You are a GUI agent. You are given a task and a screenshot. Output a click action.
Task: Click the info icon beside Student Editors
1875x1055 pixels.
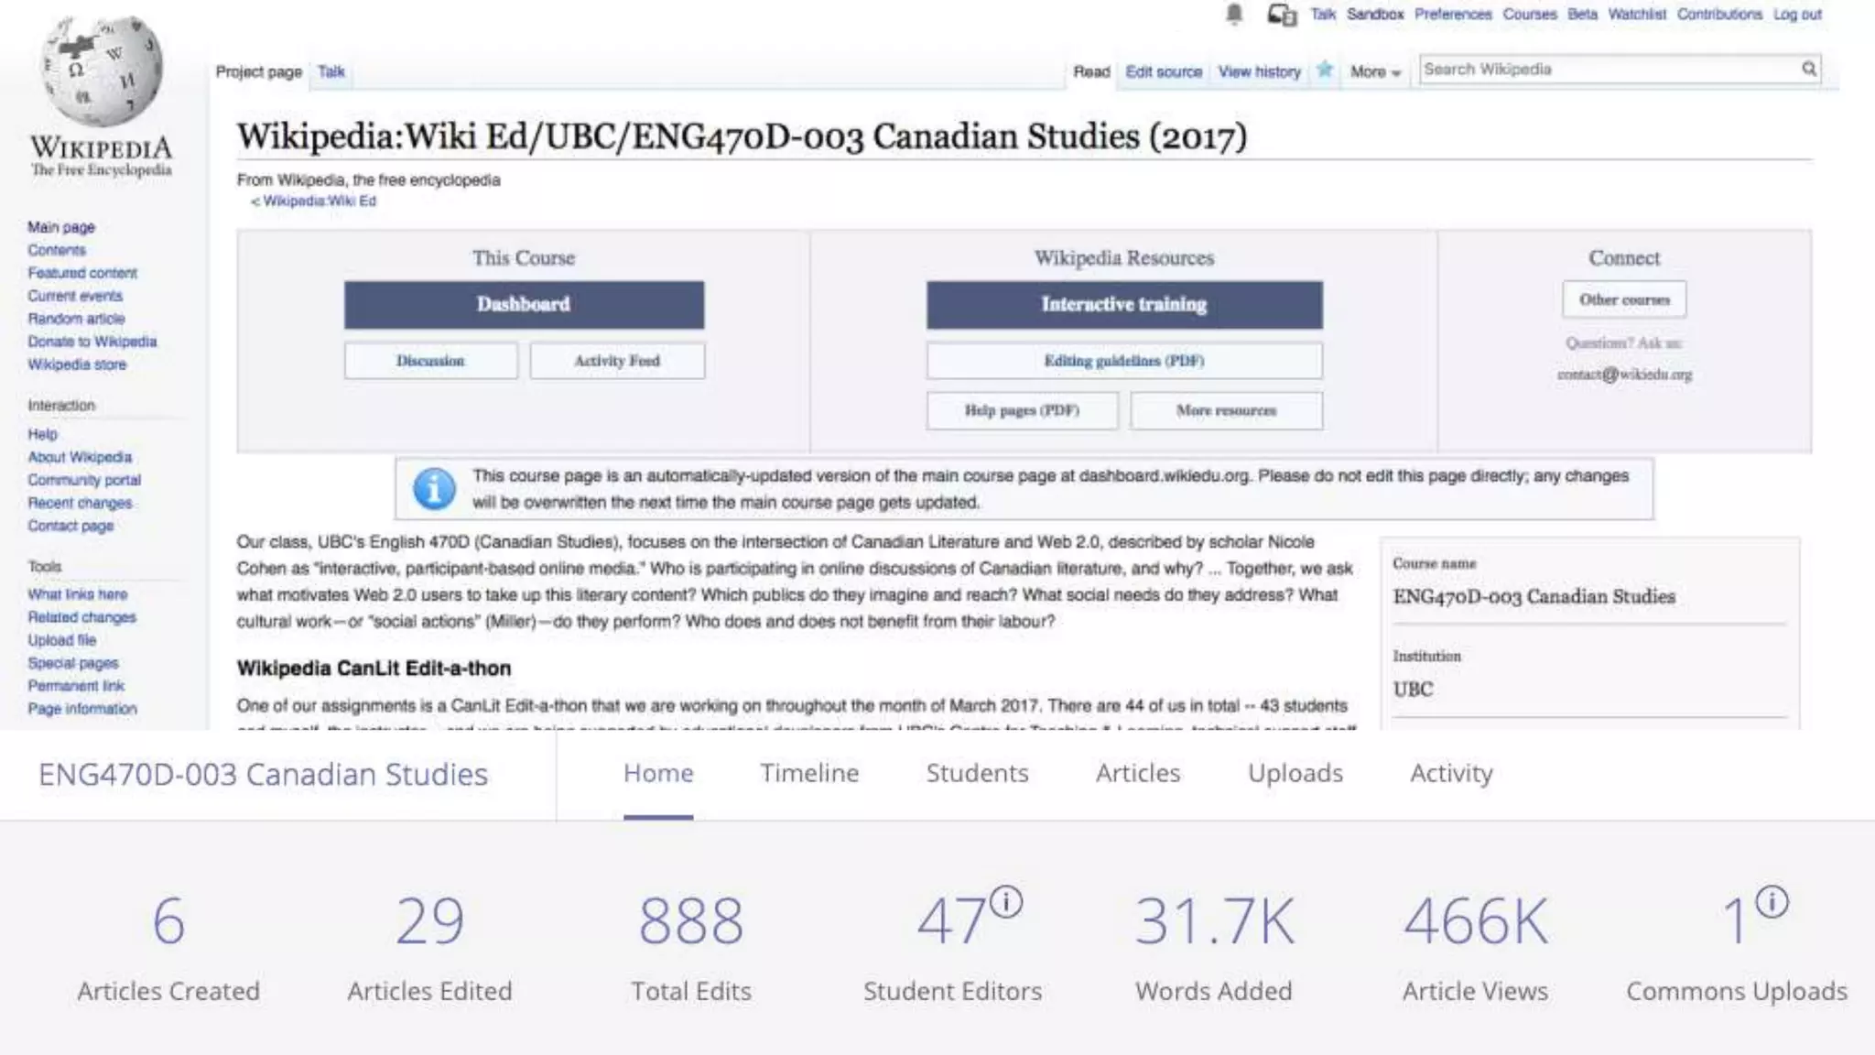(x=1006, y=901)
